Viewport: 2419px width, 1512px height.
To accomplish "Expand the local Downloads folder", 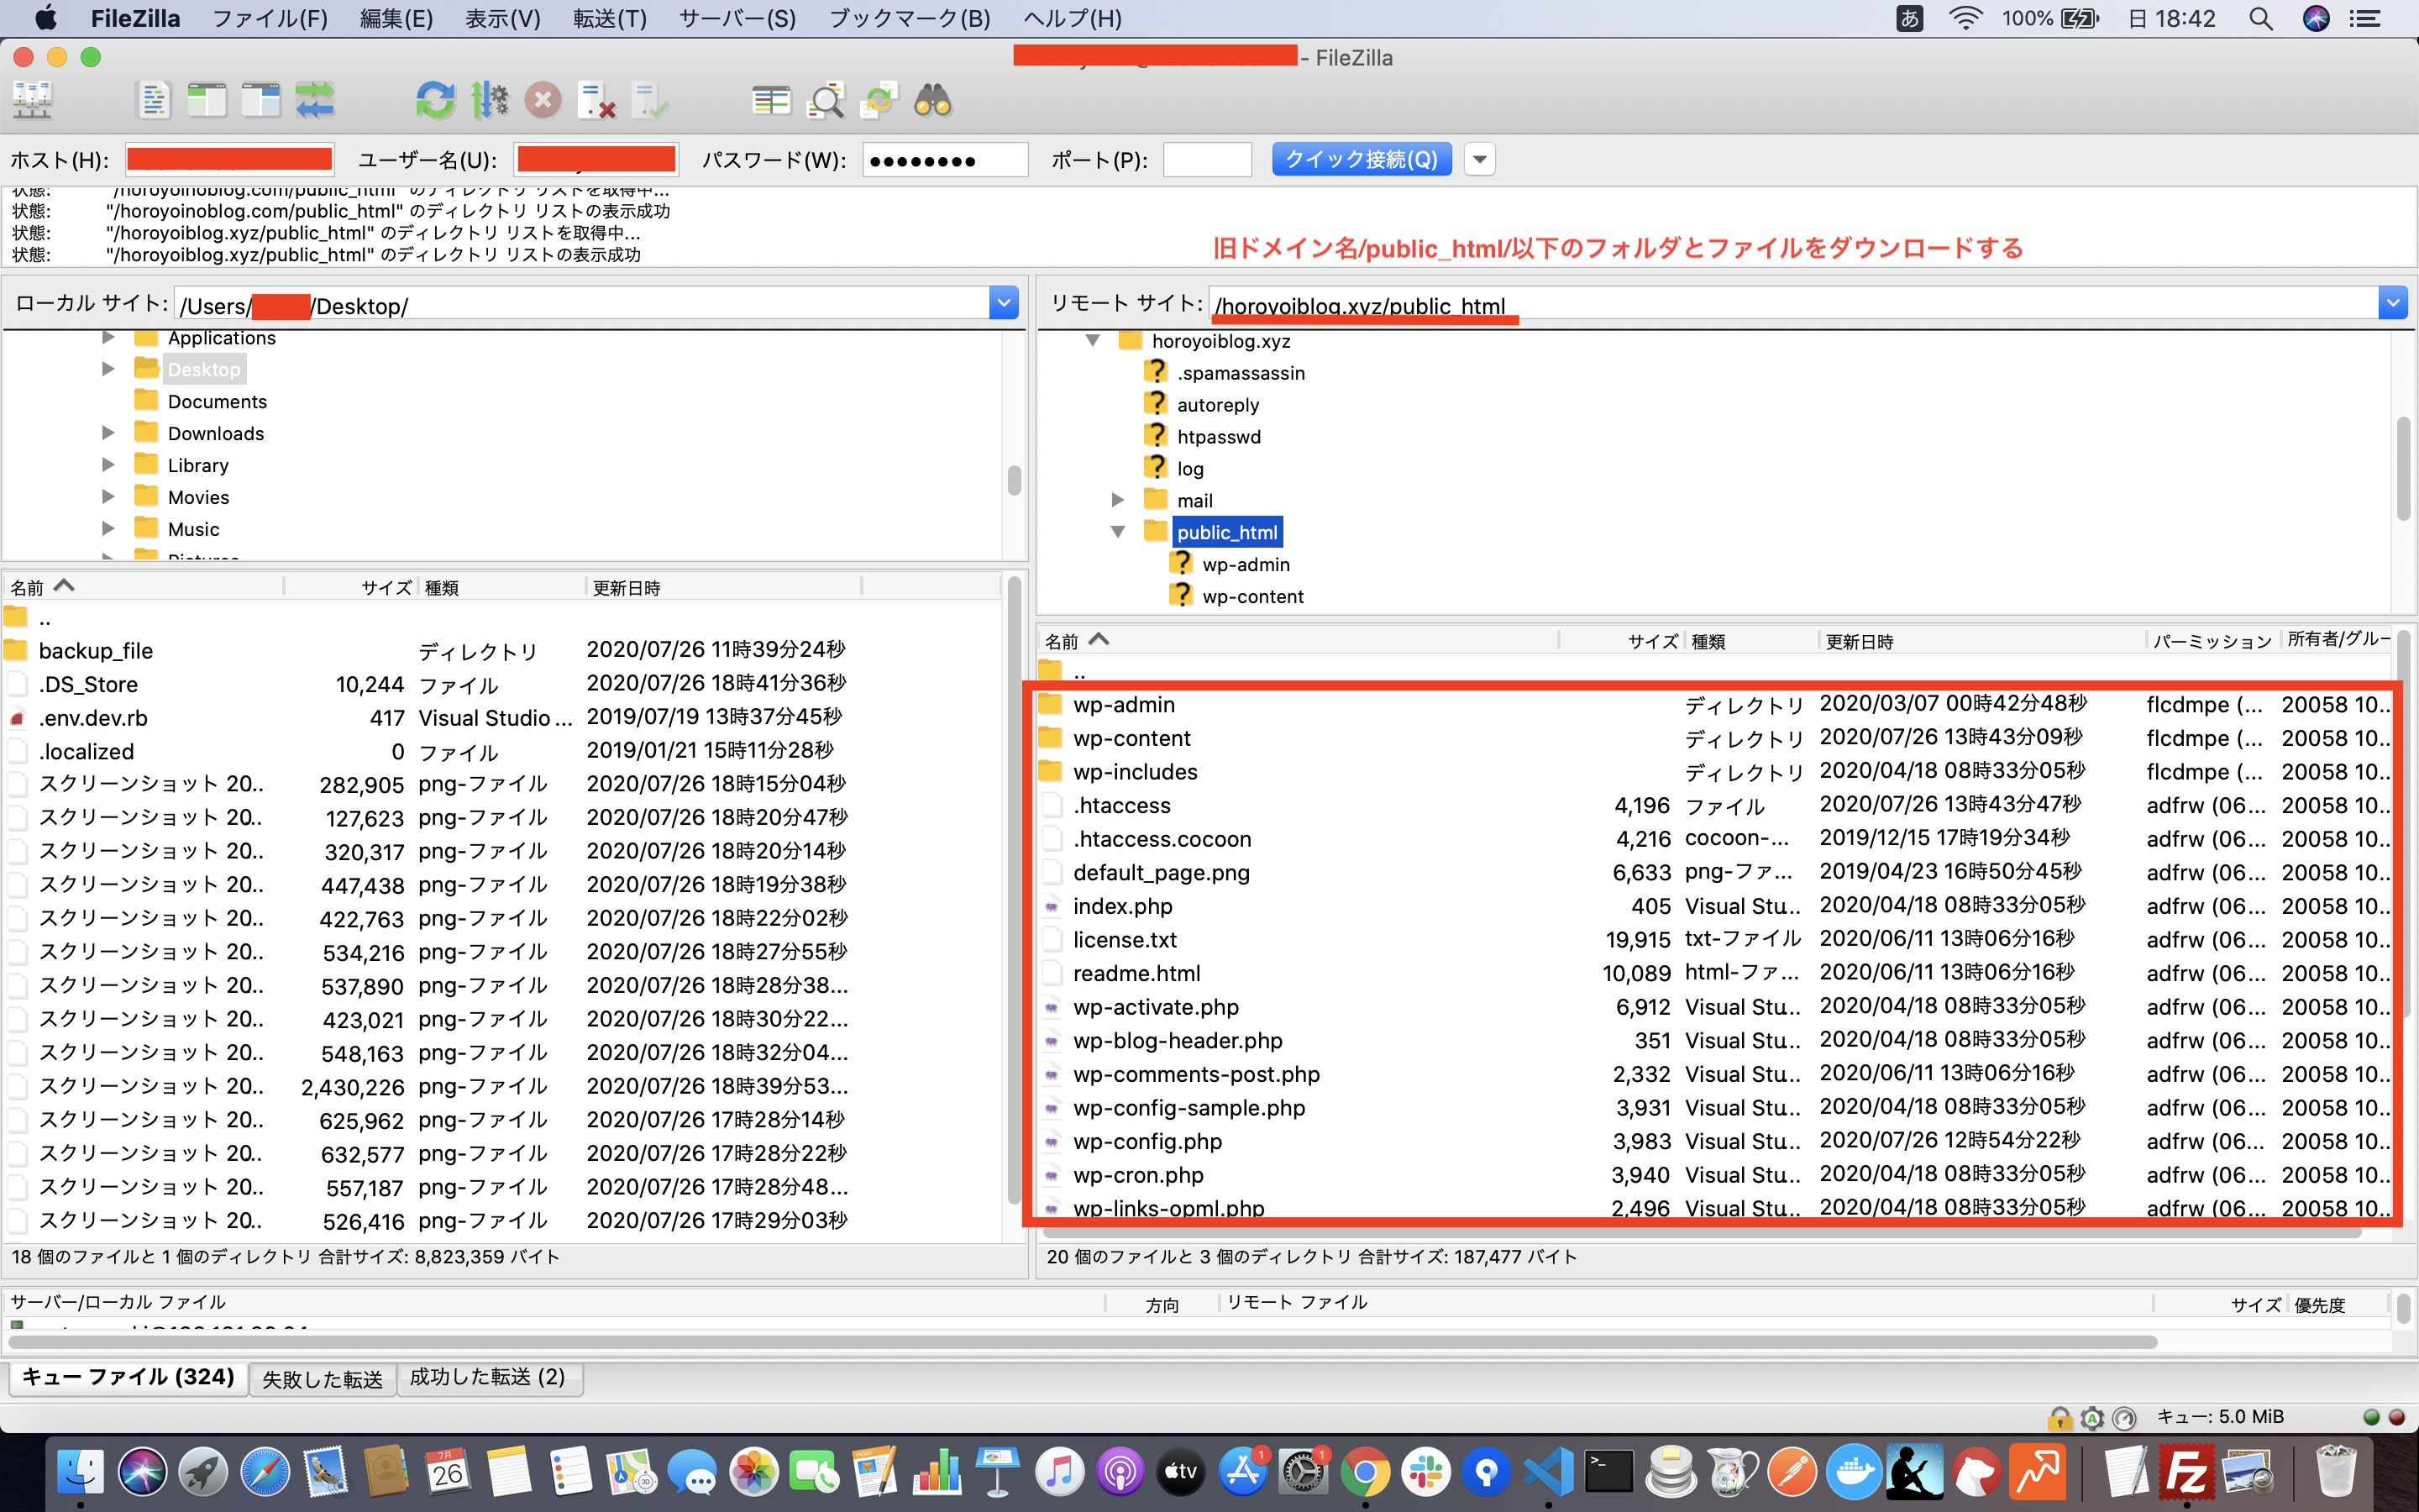I will (x=108, y=433).
